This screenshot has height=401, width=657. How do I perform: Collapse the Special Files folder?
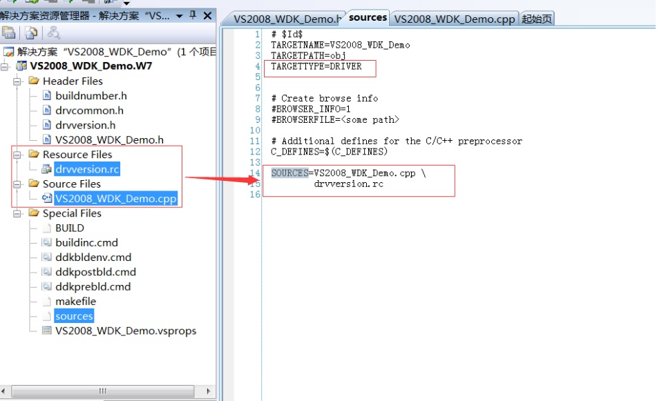17,214
